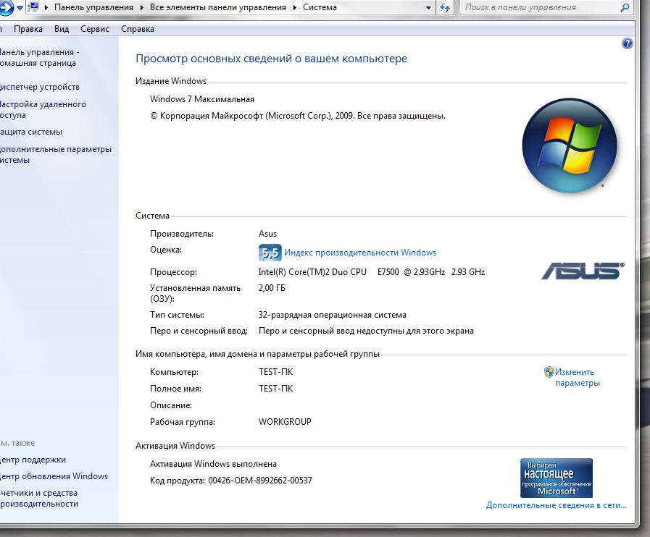Click the product code 00426-OEM-8992662-00537
650x537 pixels.
click(x=260, y=481)
